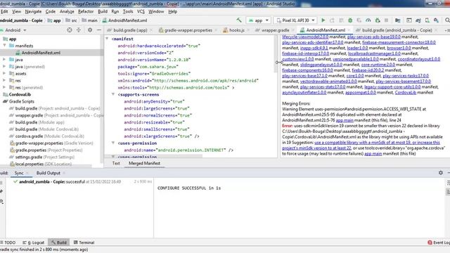450x253 pixels.
Task: Click the Project Structure folder icon
Action: 398,20
